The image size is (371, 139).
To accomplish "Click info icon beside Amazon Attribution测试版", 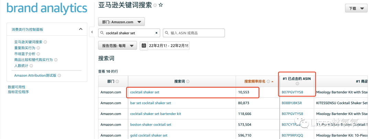I will [59, 76].
